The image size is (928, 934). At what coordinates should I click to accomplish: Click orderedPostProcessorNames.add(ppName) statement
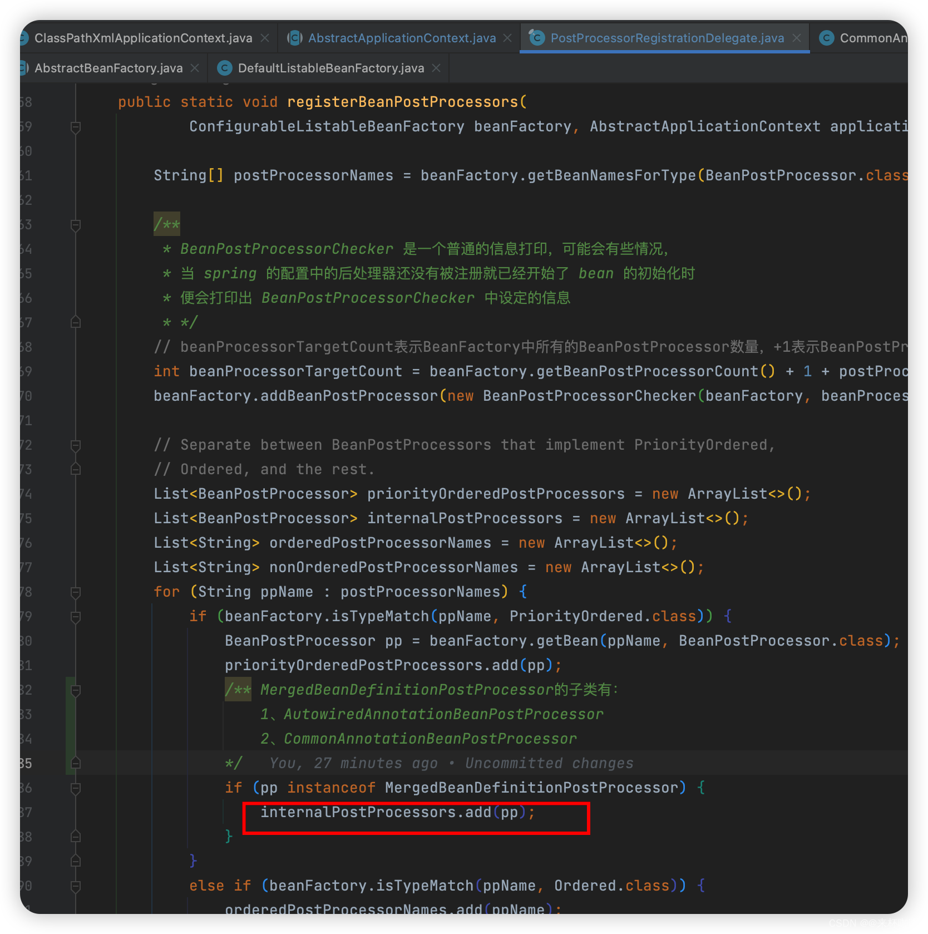393,908
